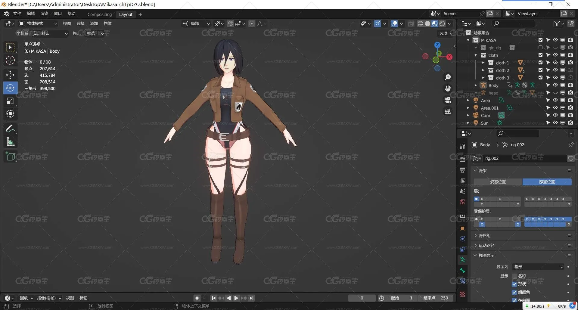The height and width of the screenshot is (310, 578).
Task: Open the 选项 options dropdown
Action: tap(446, 33)
